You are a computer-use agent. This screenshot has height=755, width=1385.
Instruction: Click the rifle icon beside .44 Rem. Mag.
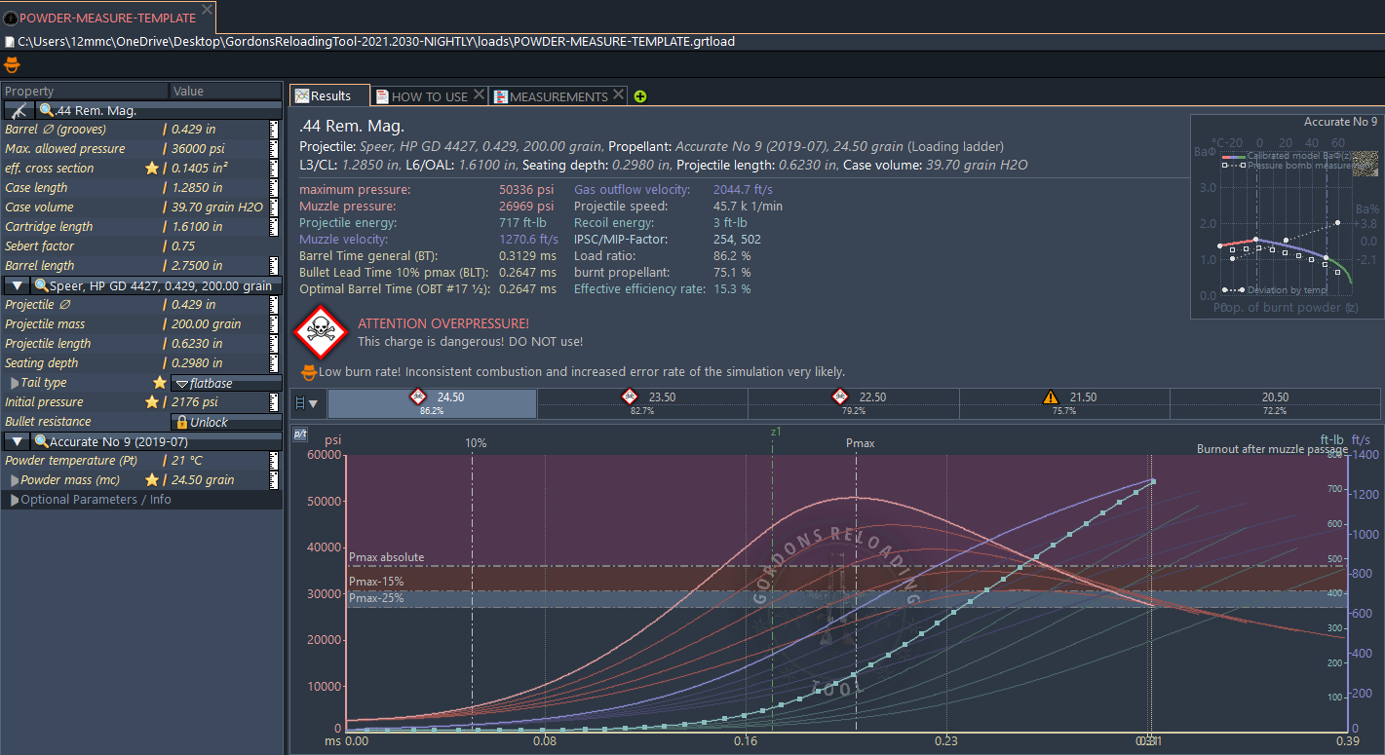click(19, 110)
